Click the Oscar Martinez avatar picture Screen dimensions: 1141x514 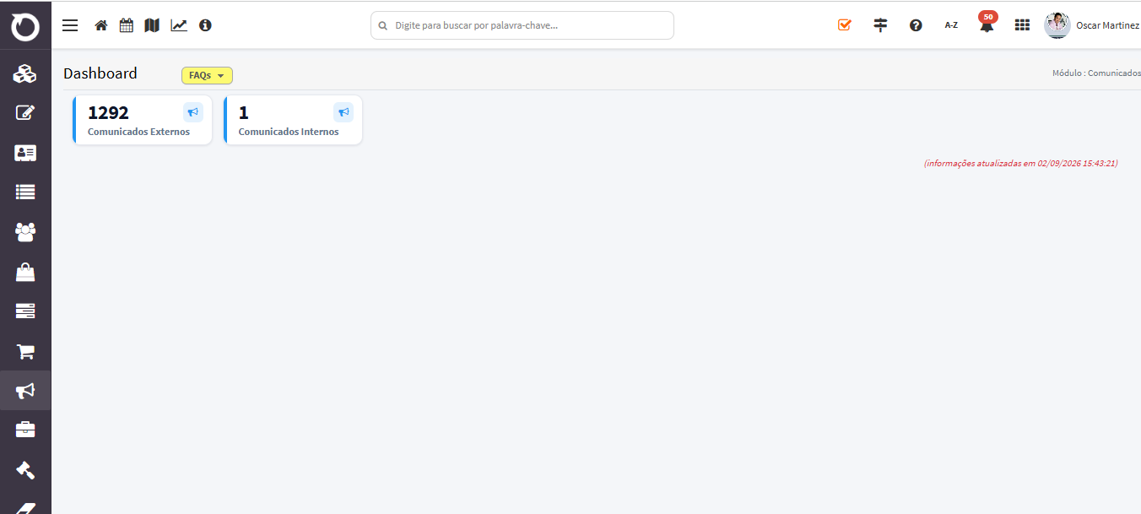(1057, 25)
